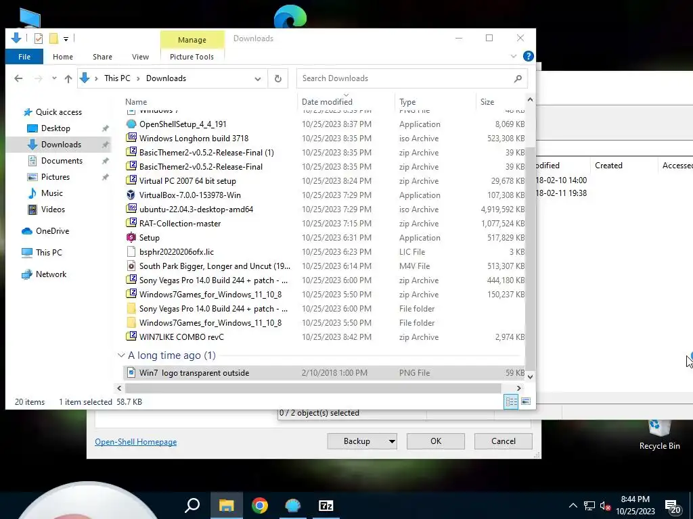693x519 pixels.
Task: Click the bsphr20220206ofx.lic file icon
Action: point(131,251)
